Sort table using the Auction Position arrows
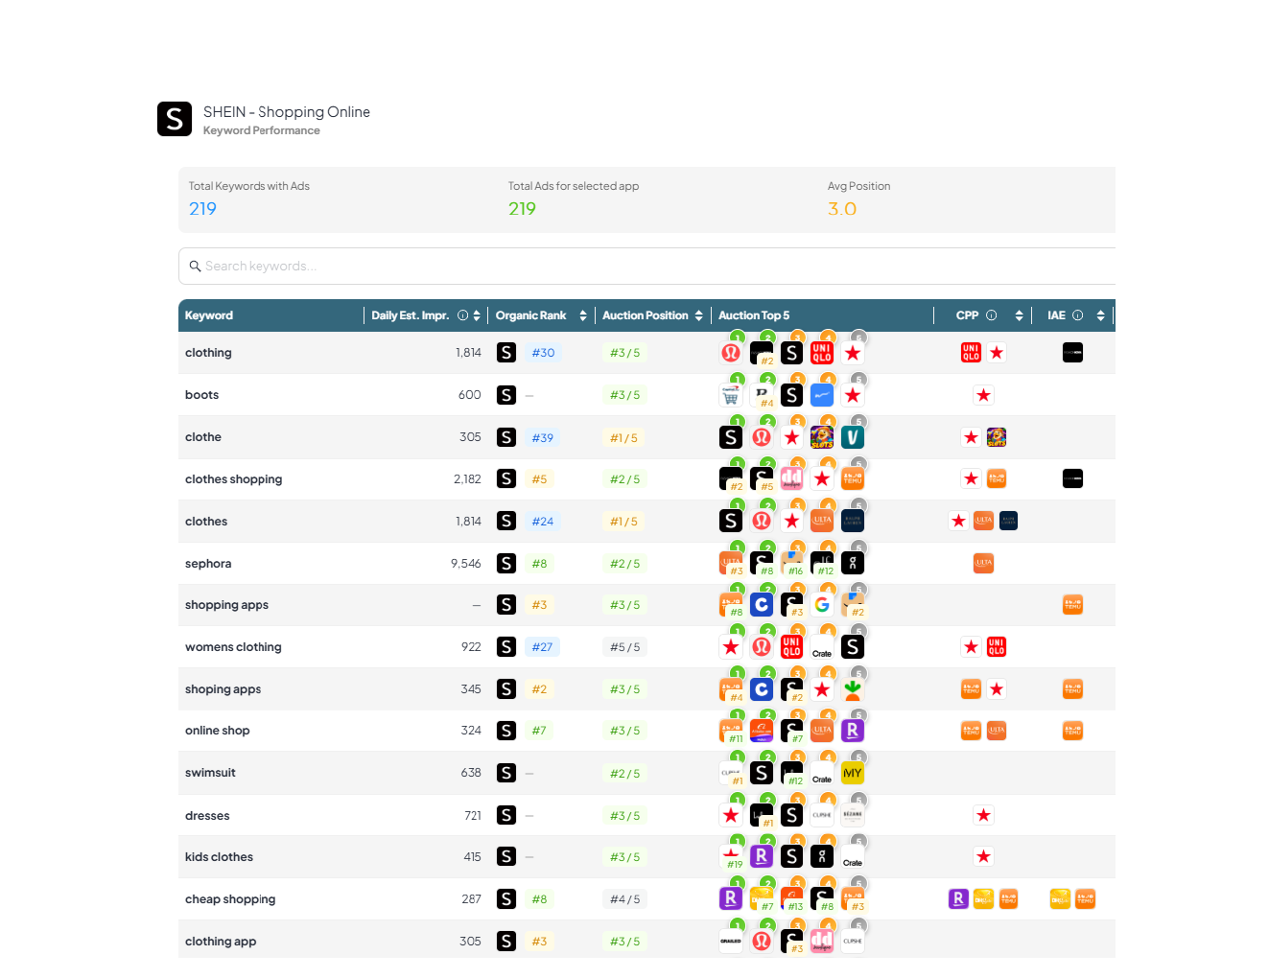The width and height of the screenshot is (1269, 978). 698,315
